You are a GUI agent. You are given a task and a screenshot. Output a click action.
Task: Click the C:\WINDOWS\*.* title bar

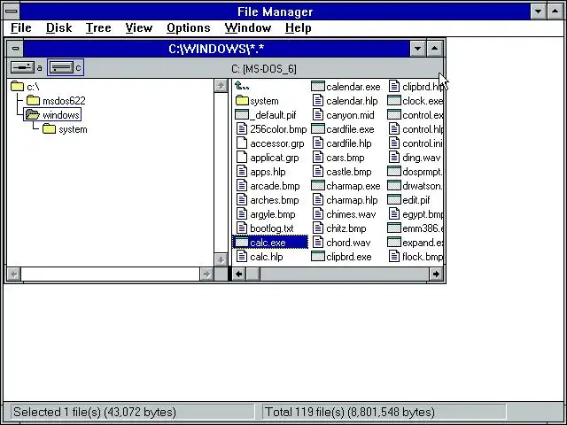pos(216,49)
